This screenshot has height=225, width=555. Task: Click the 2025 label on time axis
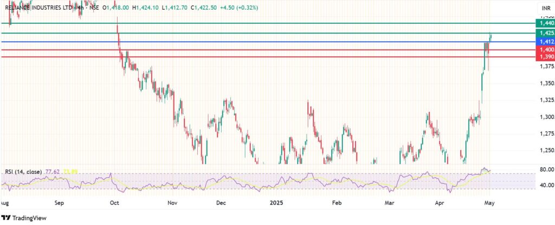click(x=279, y=203)
